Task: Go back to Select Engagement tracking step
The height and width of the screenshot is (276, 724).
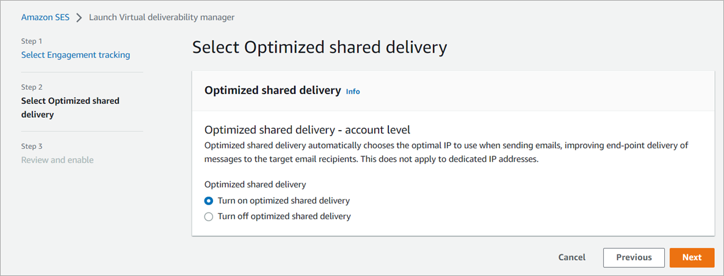Action: click(76, 55)
